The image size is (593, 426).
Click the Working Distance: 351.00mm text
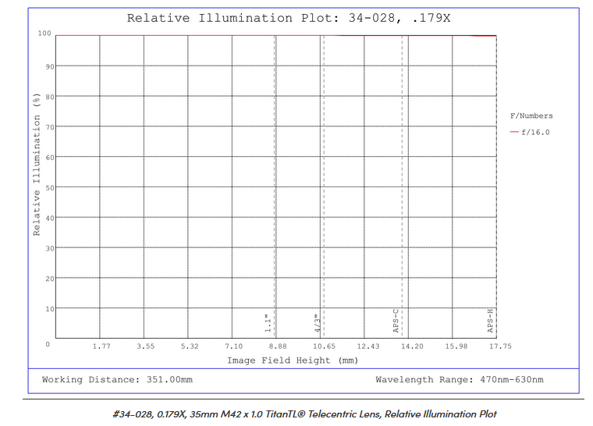117,380
